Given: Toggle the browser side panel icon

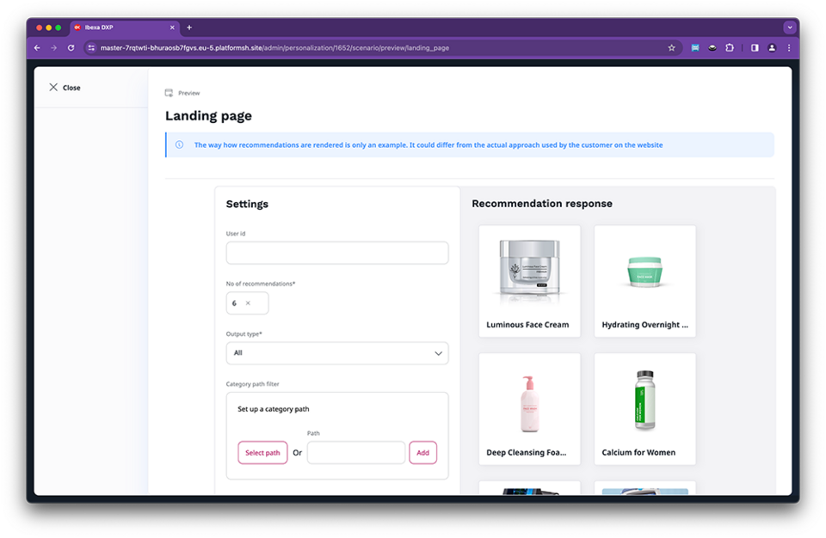Looking at the screenshot, I should 755,48.
